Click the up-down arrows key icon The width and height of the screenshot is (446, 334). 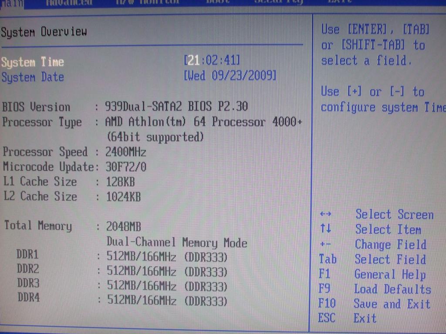(326, 228)
